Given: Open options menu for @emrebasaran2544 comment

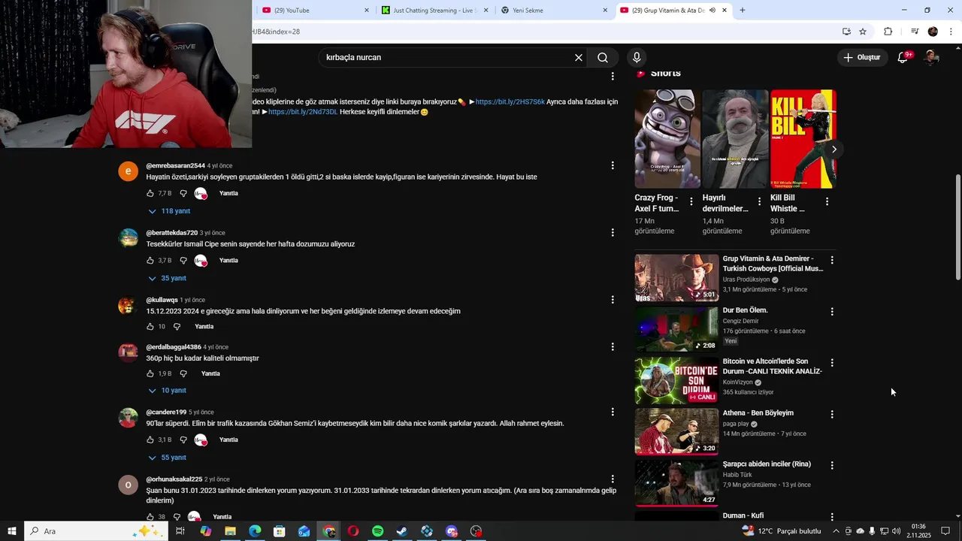Looking at the screenshot, I should point(613,165).
